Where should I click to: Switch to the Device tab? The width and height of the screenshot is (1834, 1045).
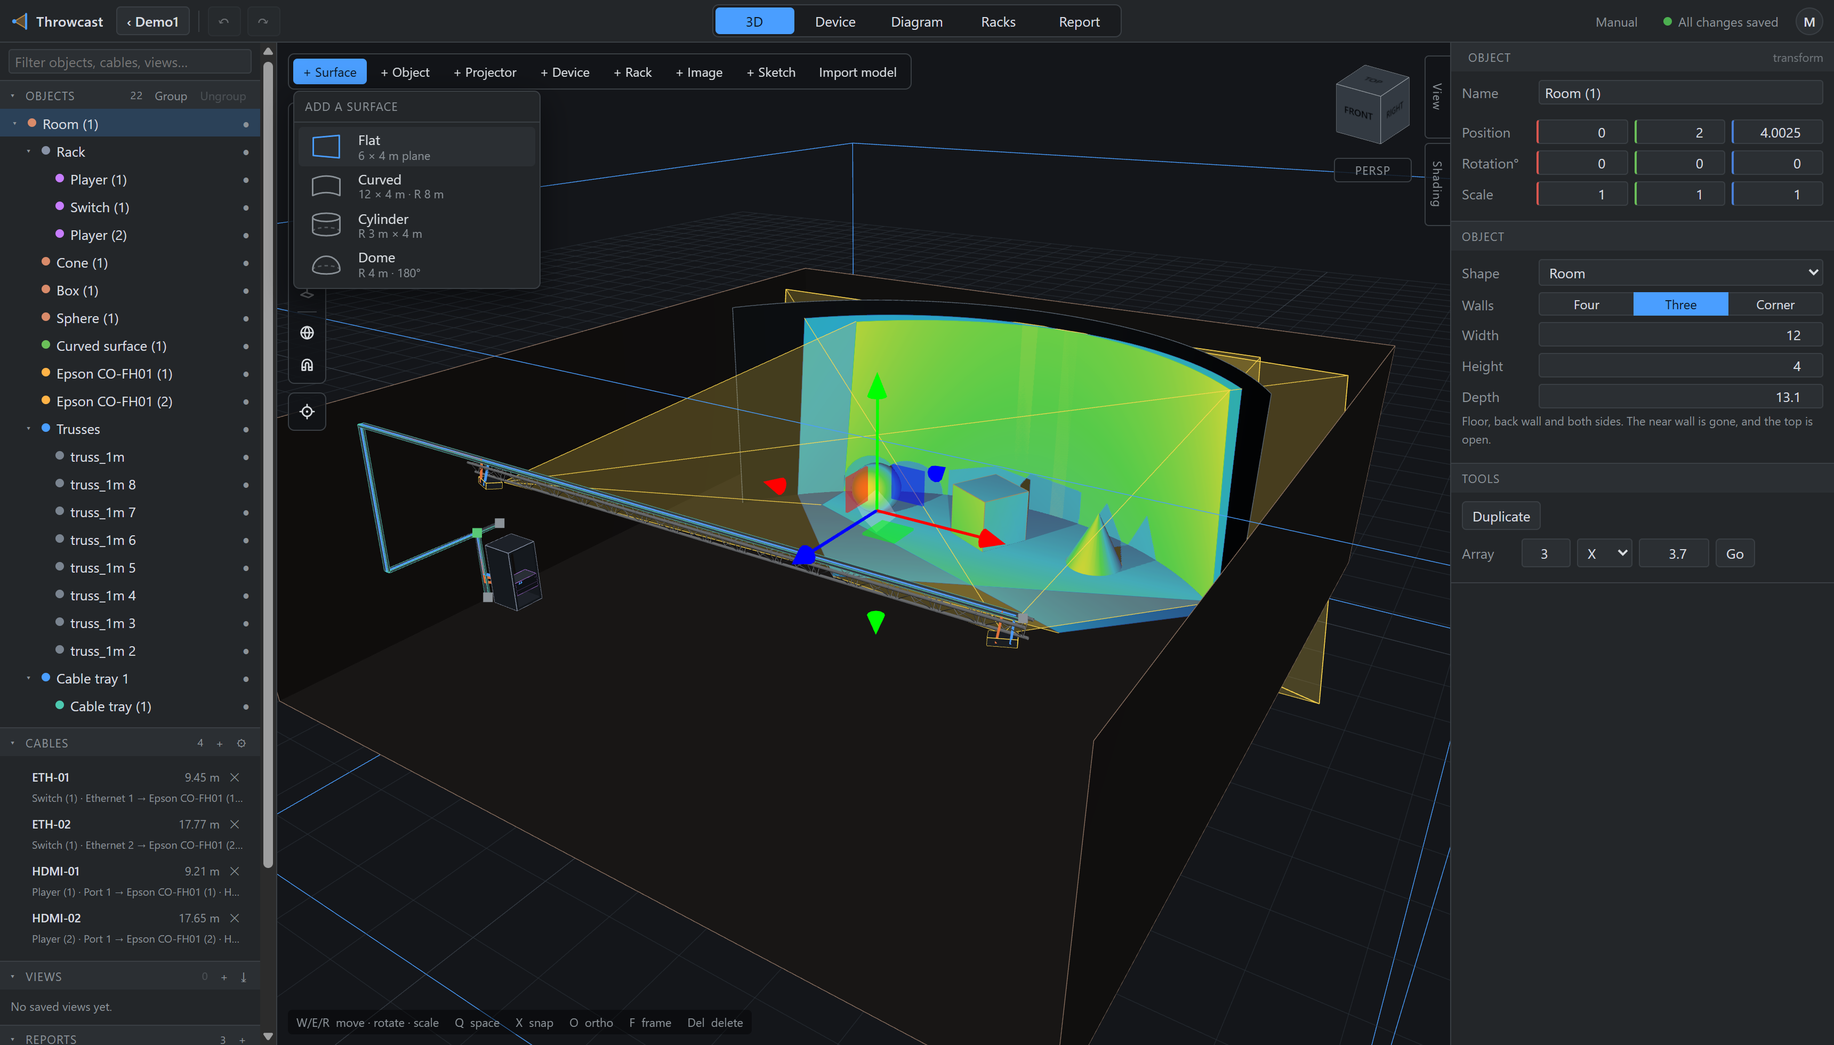click(x=834, y=21)
